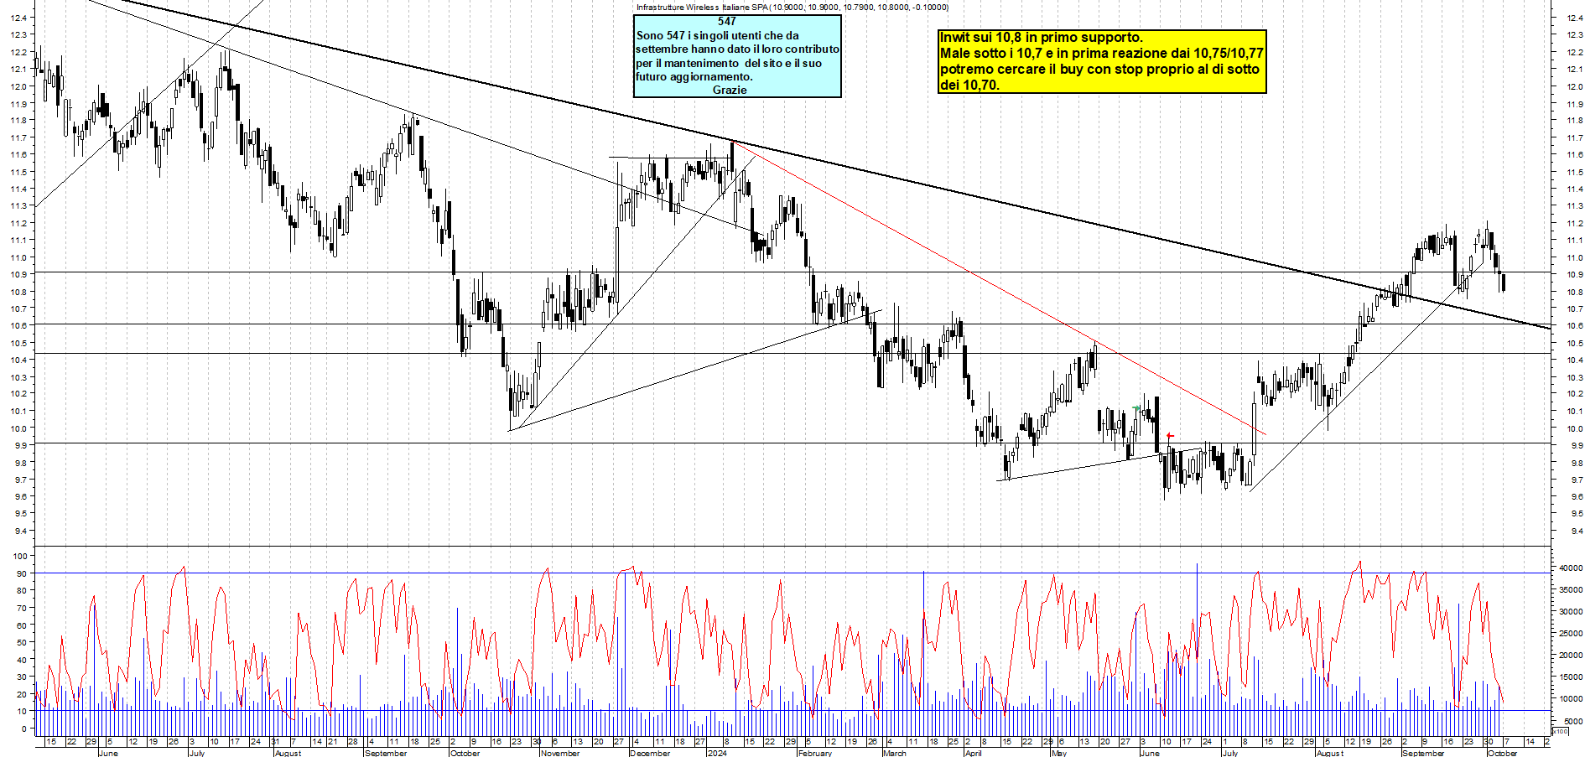This screenshot has height=757, width=1585.
Task: Click the 60 label on the oscillator scale
Action: tap(20, 625)
